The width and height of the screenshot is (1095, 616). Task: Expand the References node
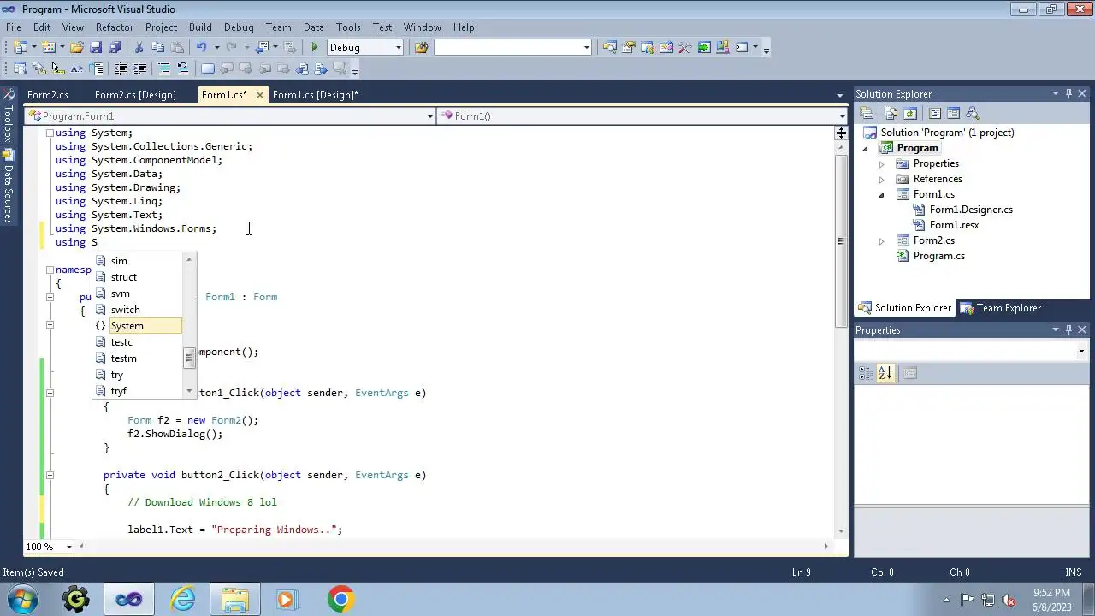click(x=881, y=179)
